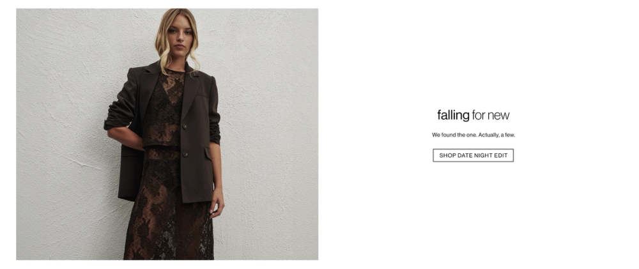Click the word "Actually" in the tagline
The height and width of the screenshot is (269, 639).
point(489,135)
